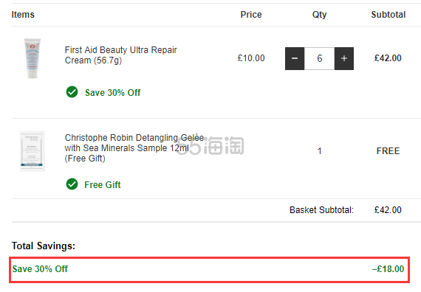Click the Qty column header
Image resolution: width=421 pixels, height=292 pixels.
[x=319, y=15]
